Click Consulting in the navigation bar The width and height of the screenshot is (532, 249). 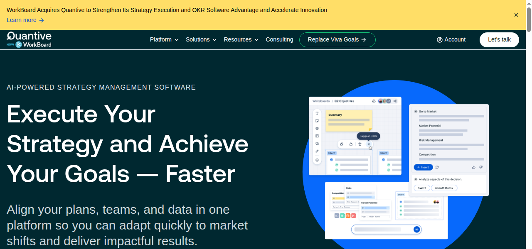click(279, 39)
